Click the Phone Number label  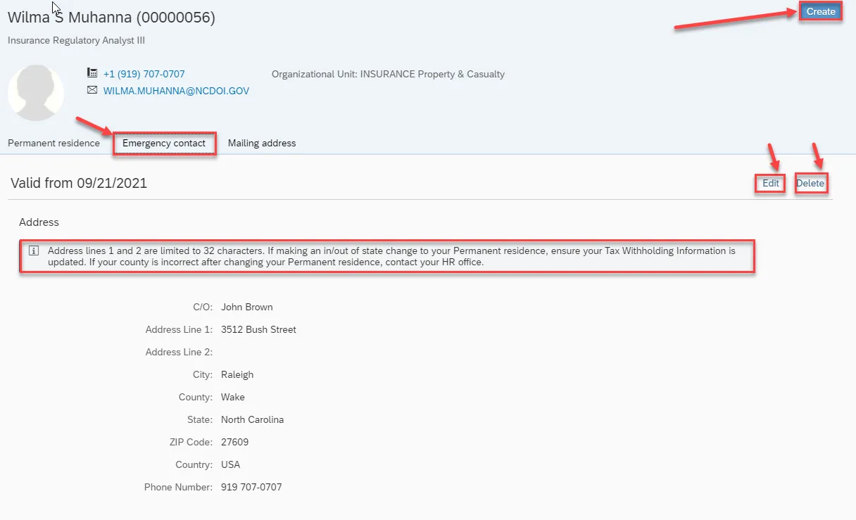pos(178,487)
